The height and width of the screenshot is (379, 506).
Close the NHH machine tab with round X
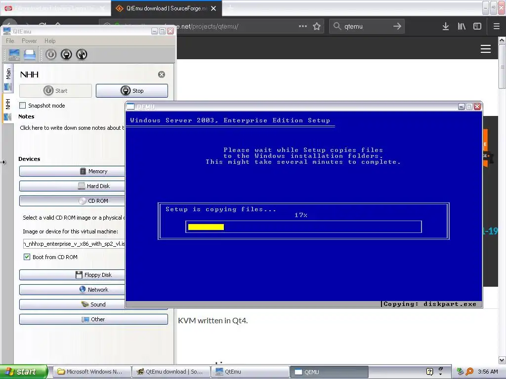click(x=162, y=75)
